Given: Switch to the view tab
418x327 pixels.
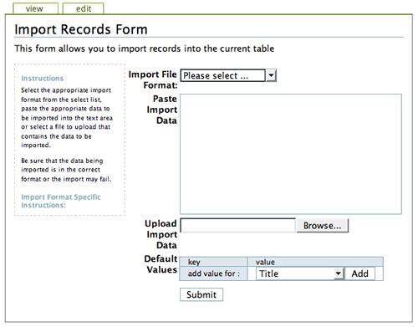Looking at the screenshot, I should pos(35,8).
